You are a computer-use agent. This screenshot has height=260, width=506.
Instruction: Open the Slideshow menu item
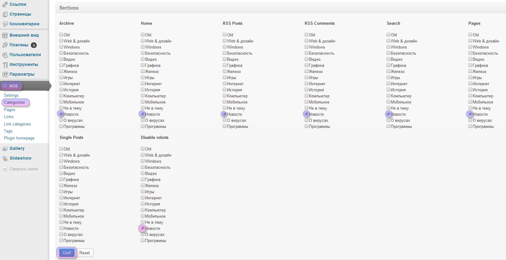[20, 158]
